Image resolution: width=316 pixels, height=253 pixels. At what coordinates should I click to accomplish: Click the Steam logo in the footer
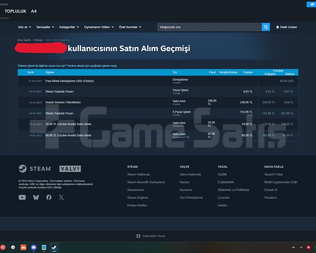point(35,169)
